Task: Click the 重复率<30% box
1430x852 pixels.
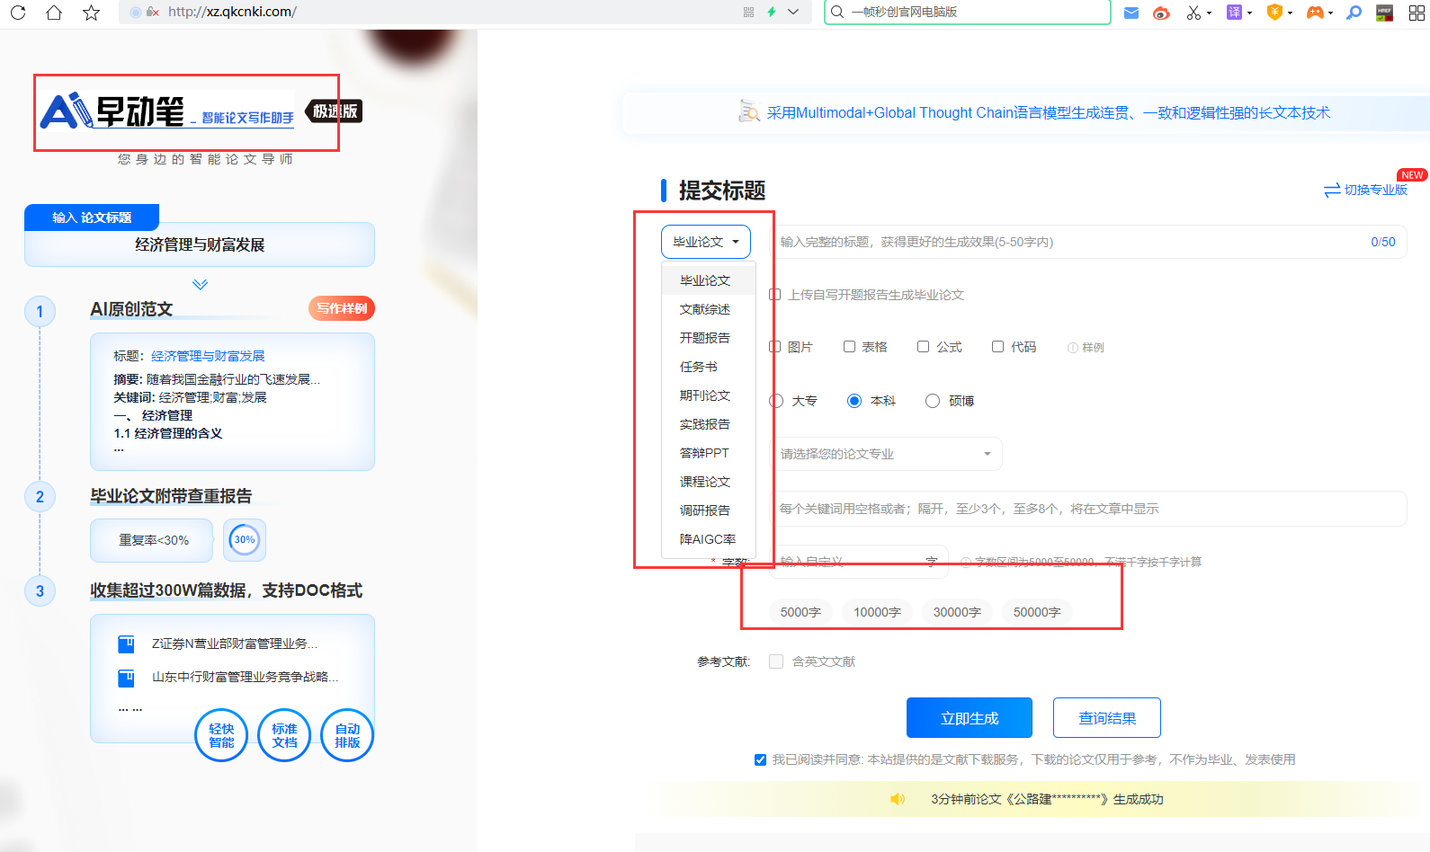Action: 152,540
